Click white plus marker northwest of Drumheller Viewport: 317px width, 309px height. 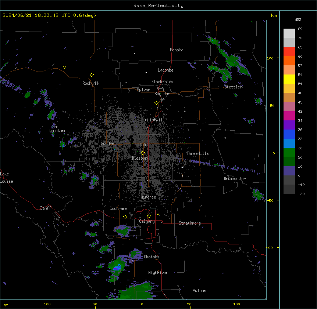click(225, 138)
